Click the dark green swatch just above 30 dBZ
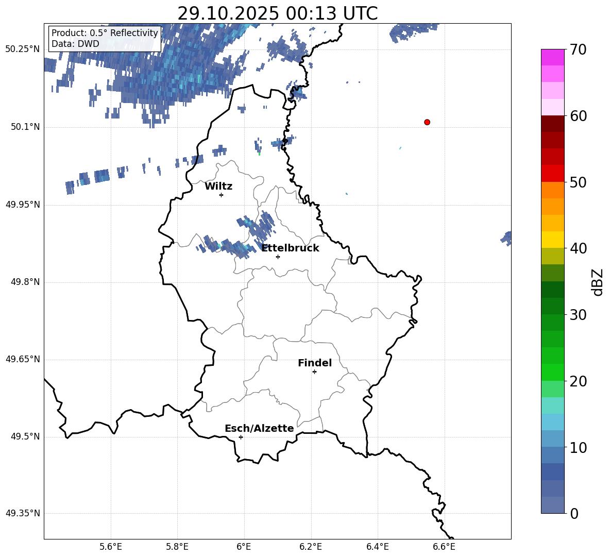Viewport: 610px width, 557px height. click(x=552, y=306)
